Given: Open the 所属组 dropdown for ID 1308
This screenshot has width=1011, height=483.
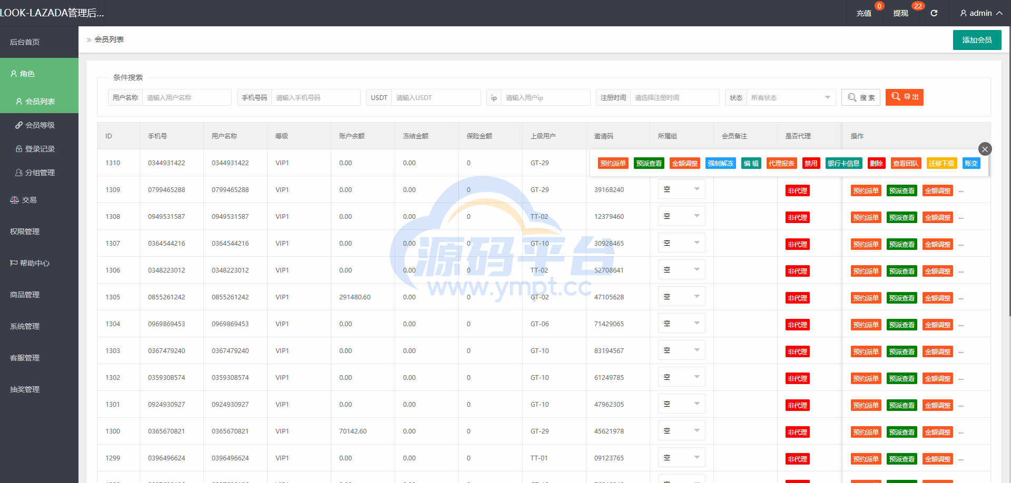Looking at the screenshot, I should coord(682,216).
